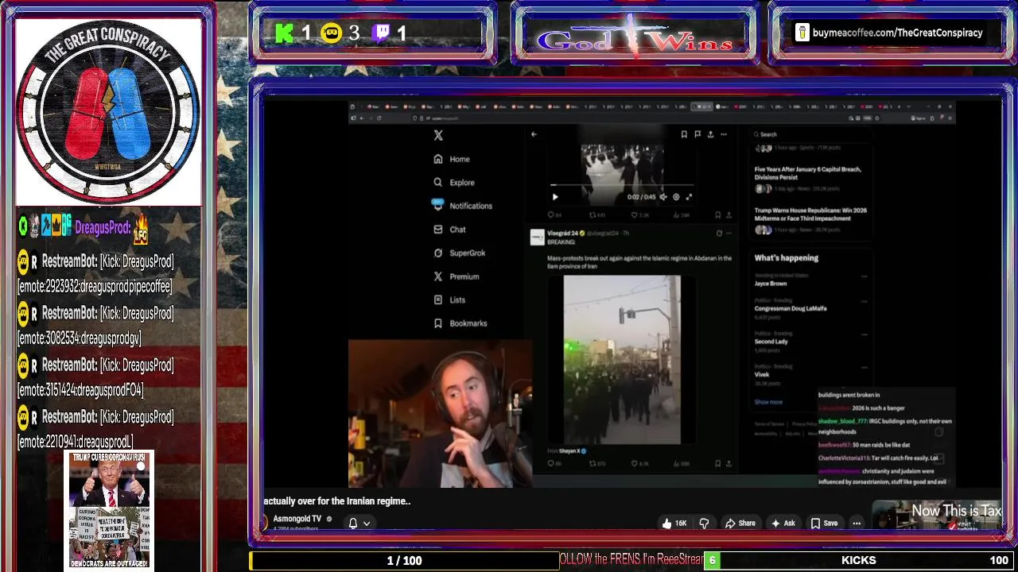Open the street protest video thumbnail
This screenshot has width=1018, height=572.
click(622, 360)
